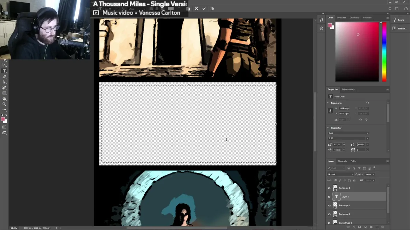Image resolution: width=410 pixels, height=230 pixels.
Task: Open the Properties panel menu
Action: (x=387, y=89)
